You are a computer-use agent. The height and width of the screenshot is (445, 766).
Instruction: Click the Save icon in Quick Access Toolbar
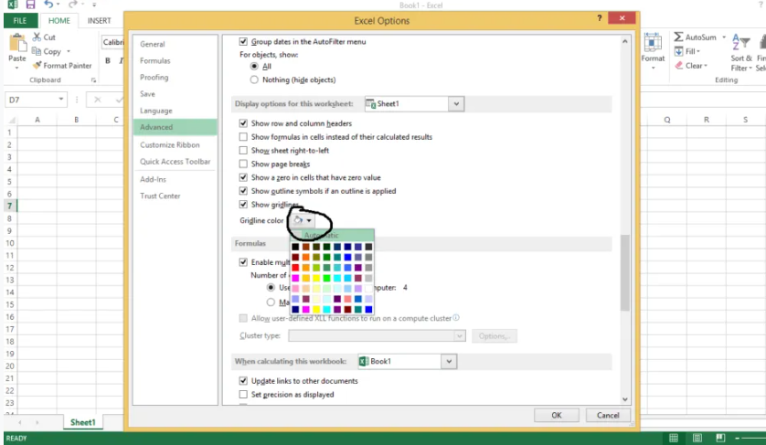click(30, 5)
